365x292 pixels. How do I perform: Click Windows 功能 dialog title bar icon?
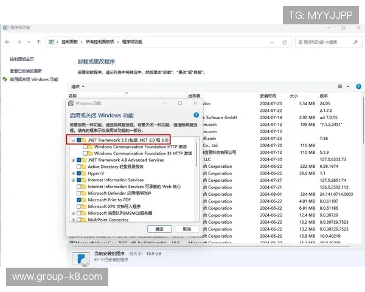pyautogui.click(x=71, y=103)
